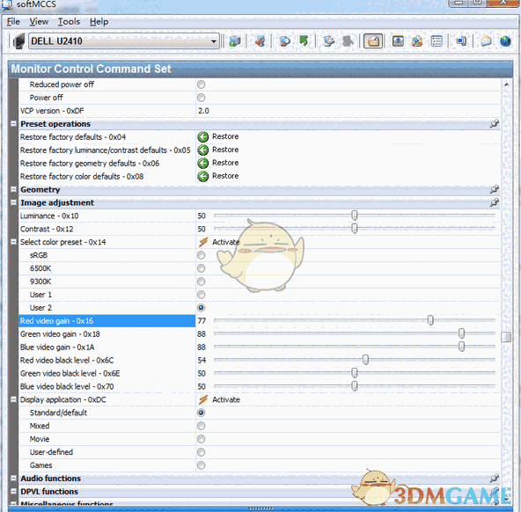Click the pin icon in Geometry header

(494, 189)
